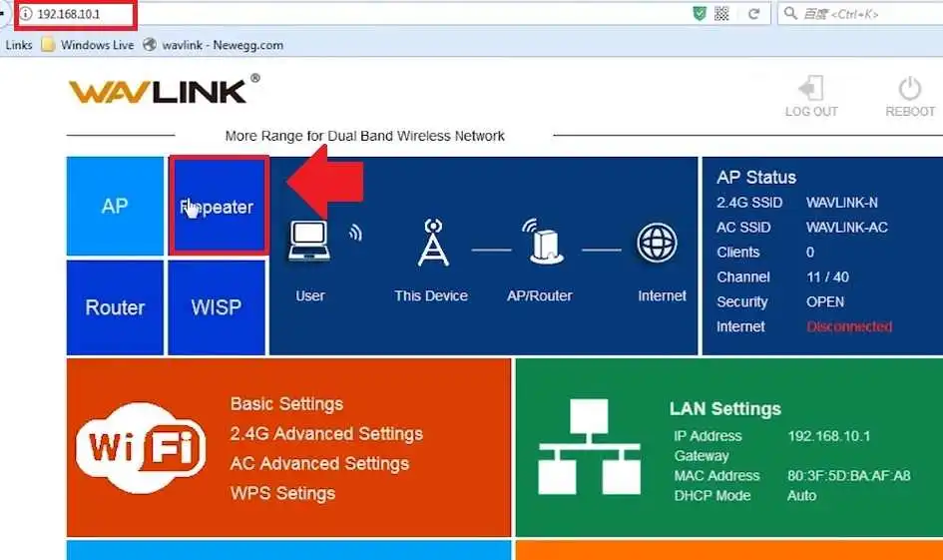Select the AP mode tile
The image size is (943, 560).
[x=115, y=207]
